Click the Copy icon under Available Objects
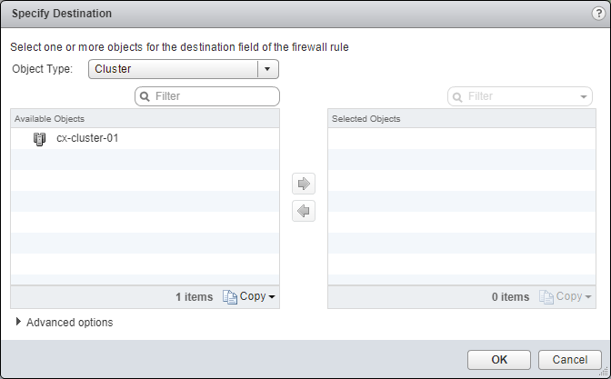 point(229,296)
